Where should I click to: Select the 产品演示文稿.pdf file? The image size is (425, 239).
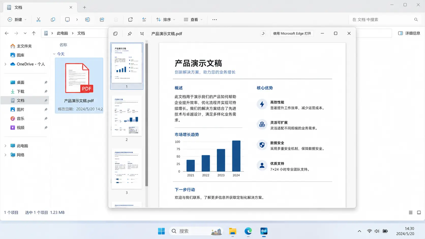79,86
